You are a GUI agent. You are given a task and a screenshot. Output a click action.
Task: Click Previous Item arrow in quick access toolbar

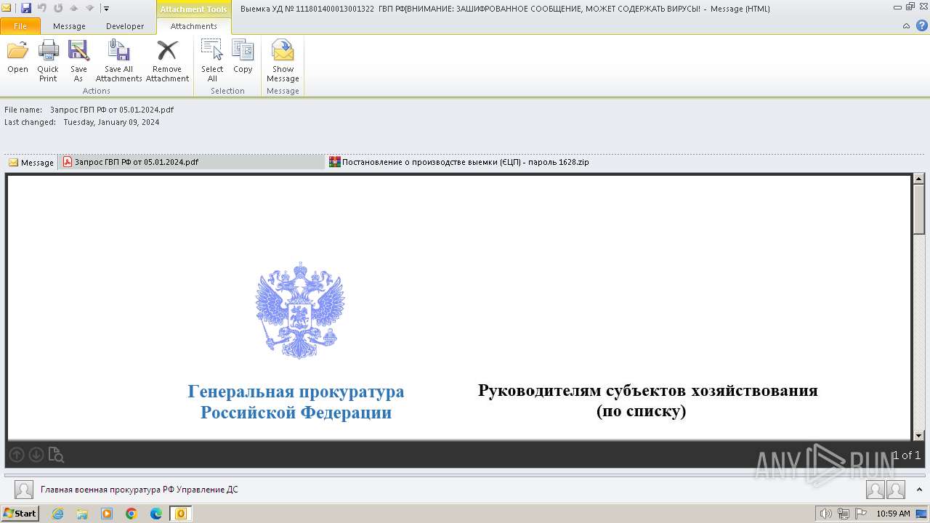click(x=73, y=8)
